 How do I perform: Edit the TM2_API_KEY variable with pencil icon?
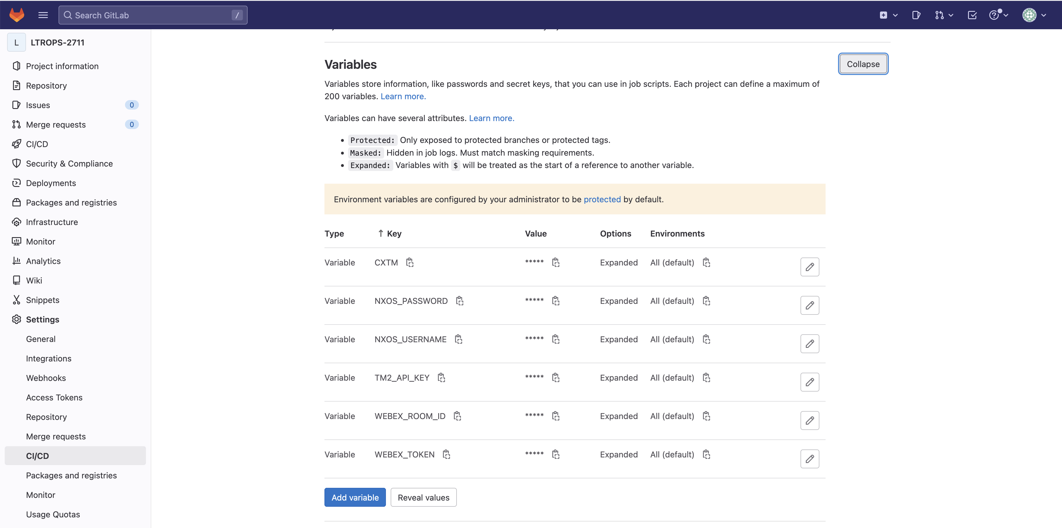click(x=809, y=382)
